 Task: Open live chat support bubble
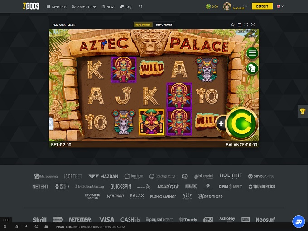click(x=298, y=221)
